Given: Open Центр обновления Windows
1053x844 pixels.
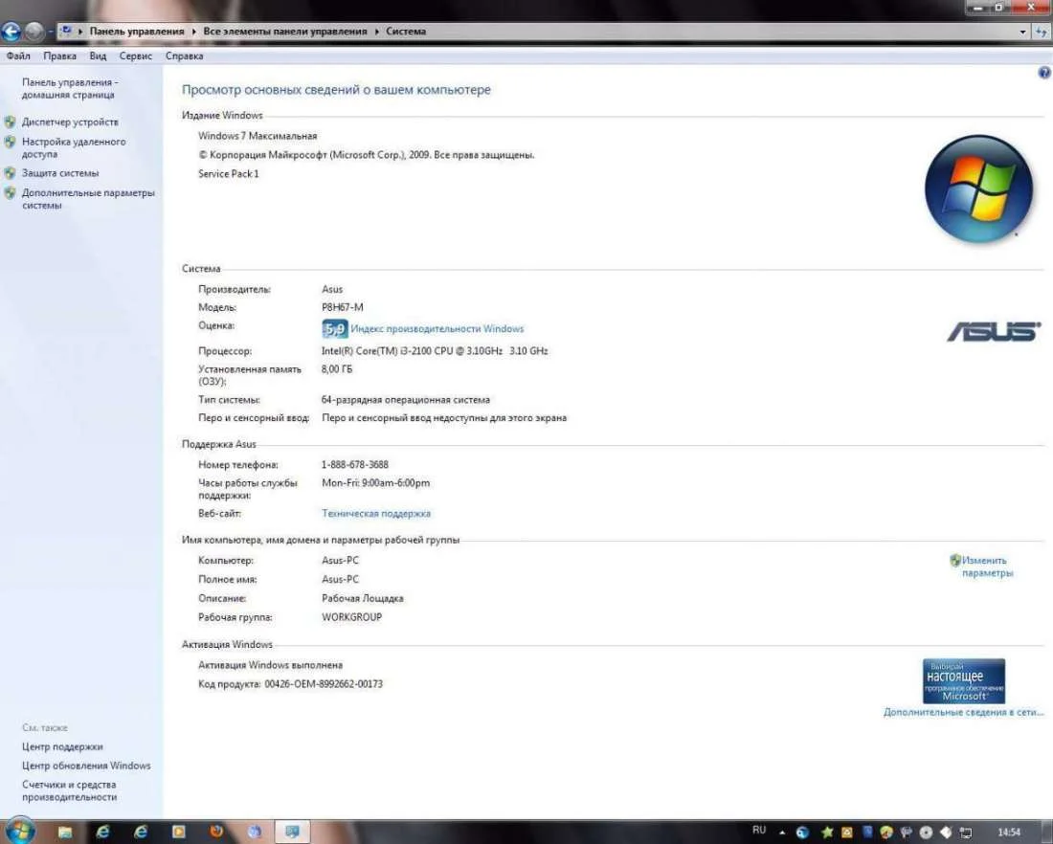Looking at the screenshot, I should [x=86, y=766].
